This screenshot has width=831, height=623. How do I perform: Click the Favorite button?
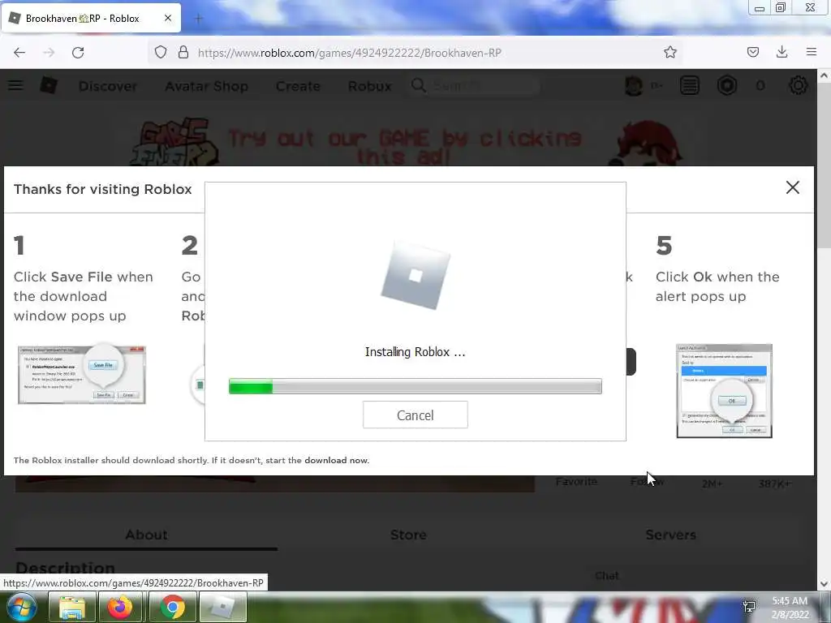click(x=576, y=482)
